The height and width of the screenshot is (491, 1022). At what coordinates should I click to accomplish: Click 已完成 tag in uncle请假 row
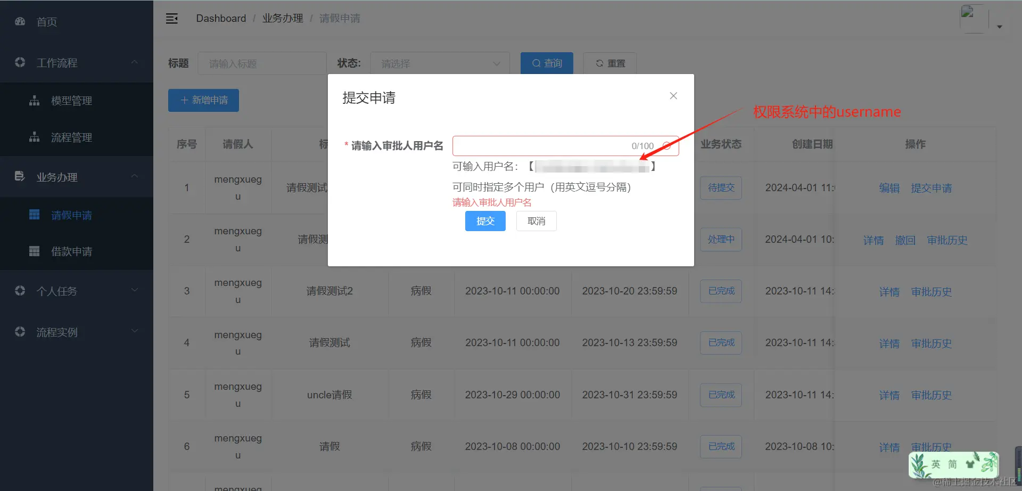coord(721,395)
